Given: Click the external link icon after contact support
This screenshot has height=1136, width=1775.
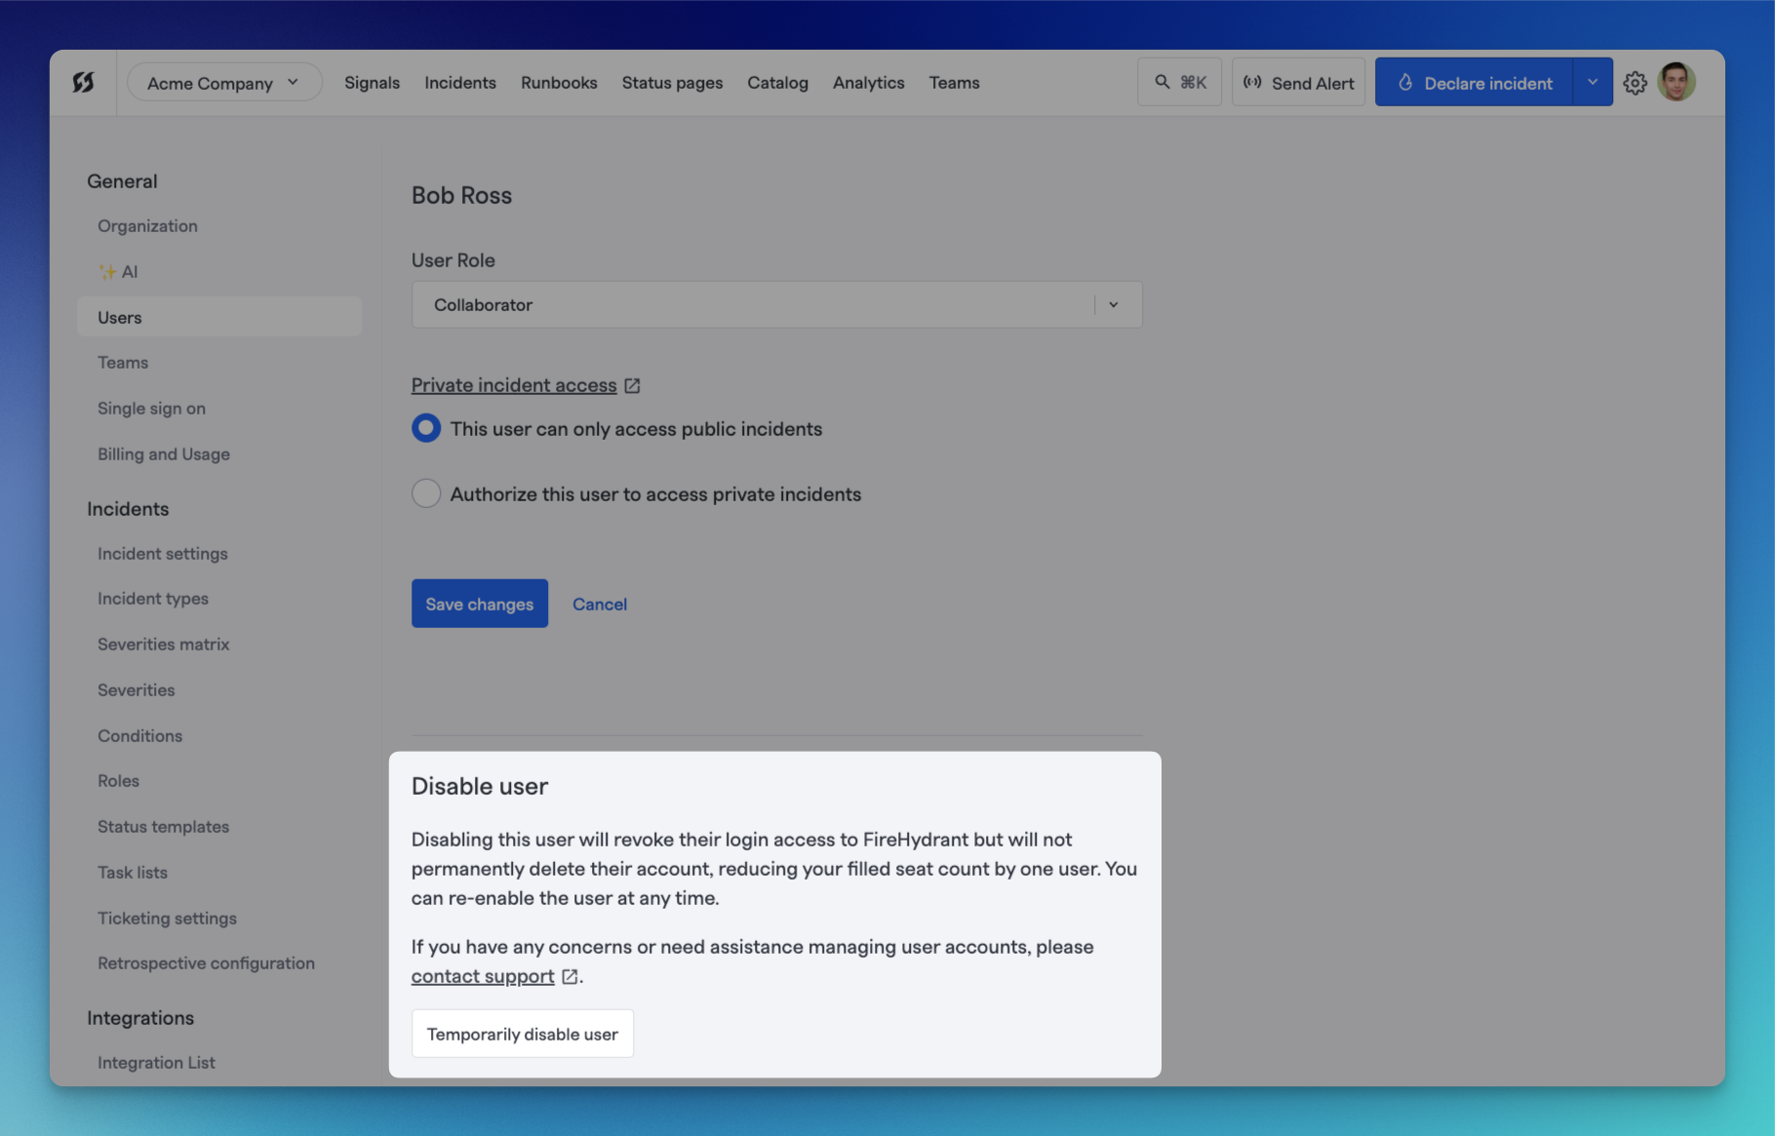Looking at the screenshot, I should [570, 976].
